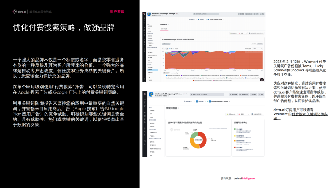This screenshot has height=188, width=330.
Task: Open the date dropdown in lower screenshot
Action: tap(257, 114)
